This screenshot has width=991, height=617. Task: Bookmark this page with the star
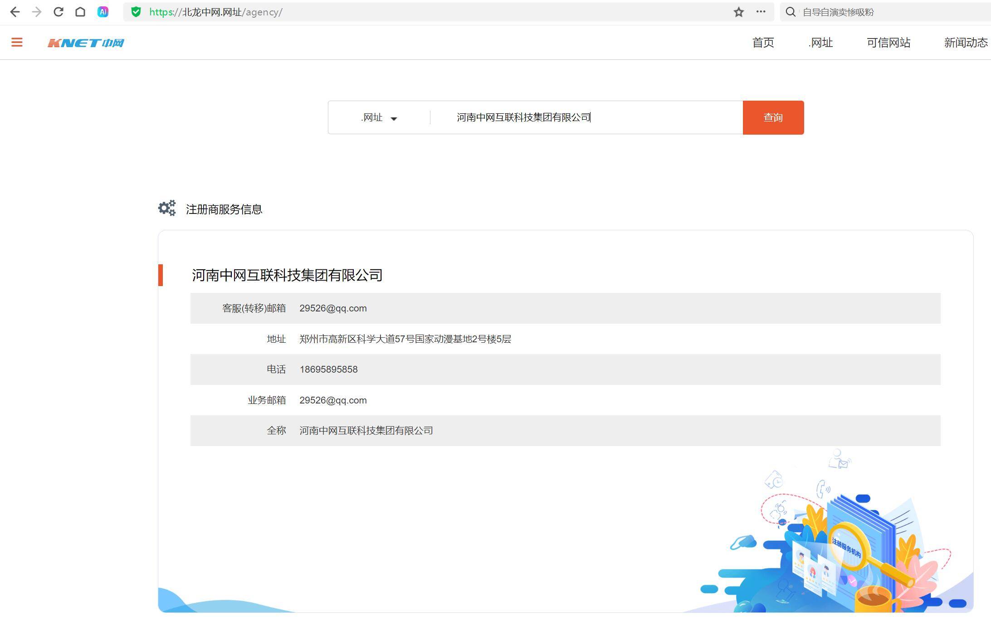point(739,12)
